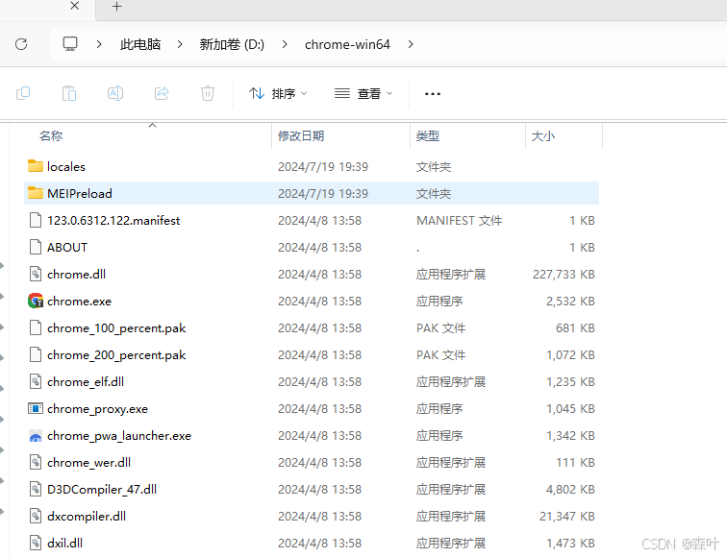727x557 pixels.
Task: Select the D3DCompiler_47.dll file name
Action: click(x=102, y=490)
